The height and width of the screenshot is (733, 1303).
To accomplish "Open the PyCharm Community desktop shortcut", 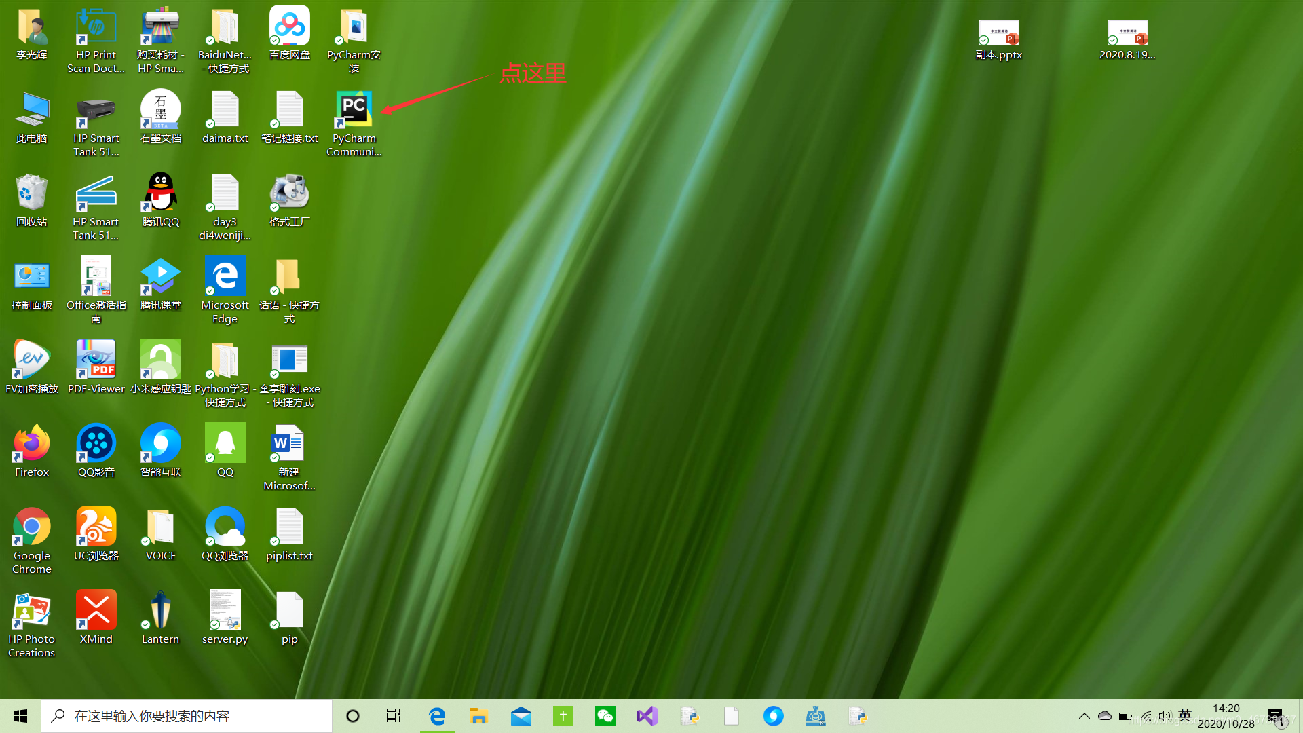I will point(354,123).
